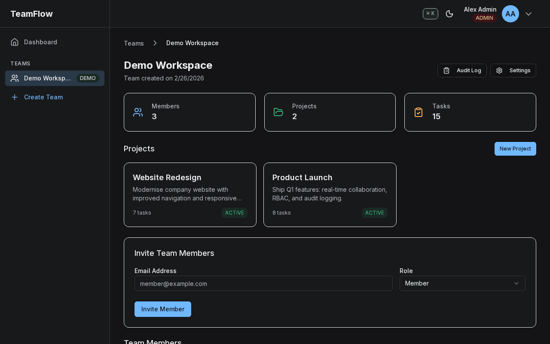Click the Demo Workspace team icon

coord(15,78)
